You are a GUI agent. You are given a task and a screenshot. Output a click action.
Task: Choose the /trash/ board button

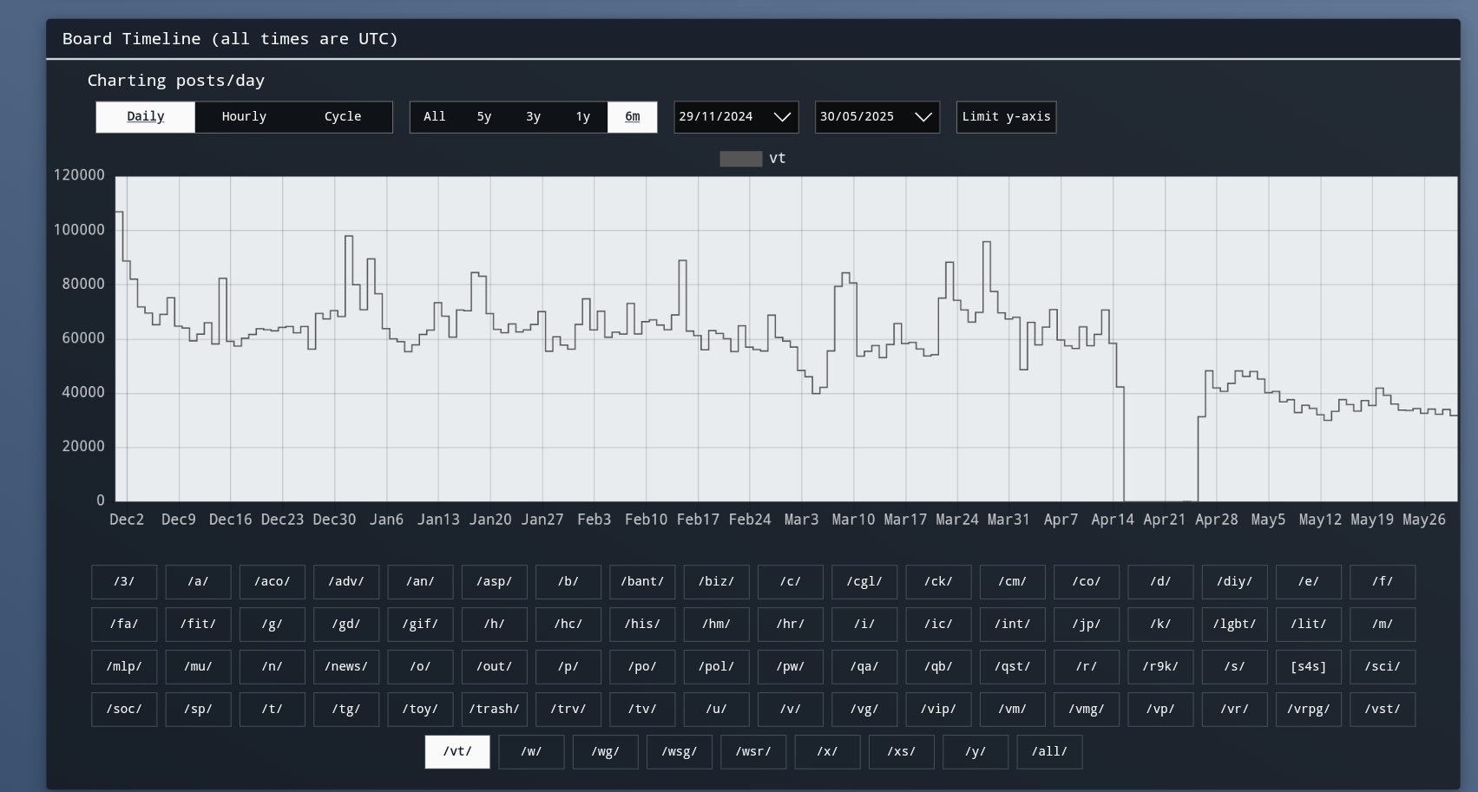[494, 710]
